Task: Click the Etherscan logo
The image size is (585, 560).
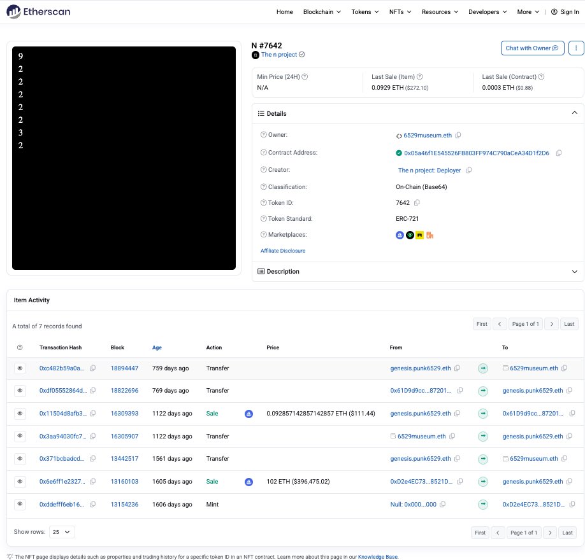Action: point(38,11)
